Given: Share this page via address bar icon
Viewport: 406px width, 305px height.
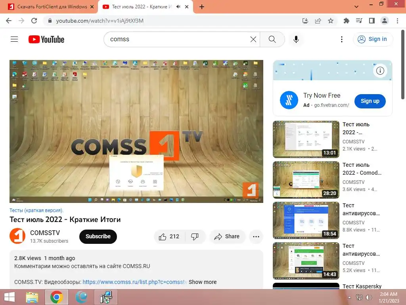Looking at the screenshot, I should [318, 21].
